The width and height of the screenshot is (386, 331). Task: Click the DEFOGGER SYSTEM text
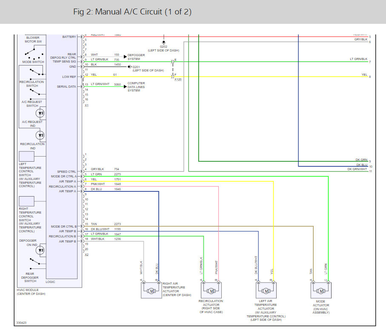pos(136,57)
